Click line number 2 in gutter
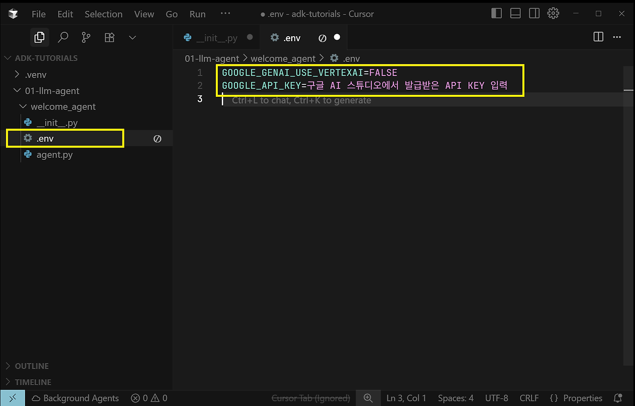The height and width of the screenshot is (406, 635). 200,85
